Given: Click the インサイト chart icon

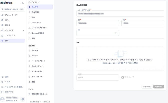Looking at the screenshot, I should [2, 30].
